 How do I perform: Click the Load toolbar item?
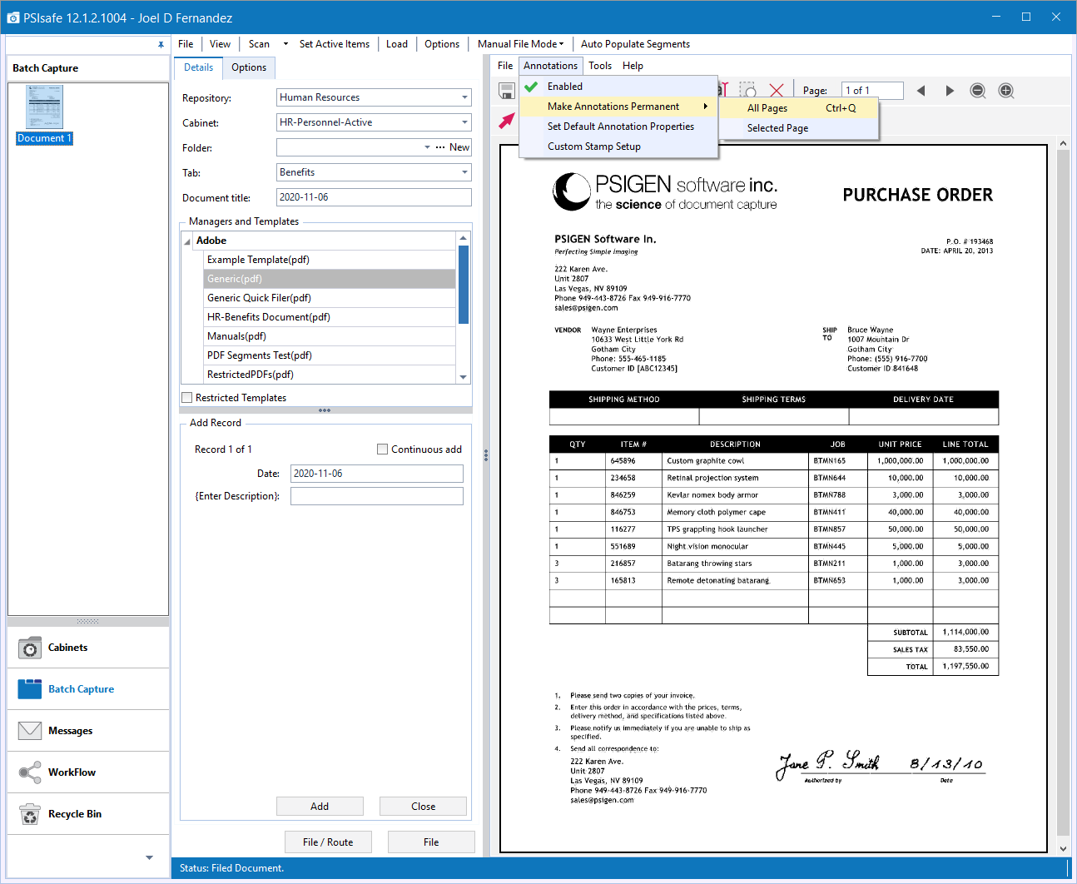click(397, 44)
